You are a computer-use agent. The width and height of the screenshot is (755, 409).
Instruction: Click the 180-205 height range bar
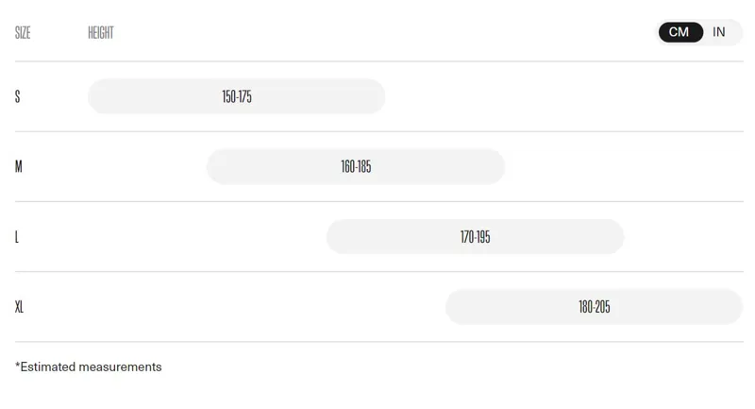(594, 307)
